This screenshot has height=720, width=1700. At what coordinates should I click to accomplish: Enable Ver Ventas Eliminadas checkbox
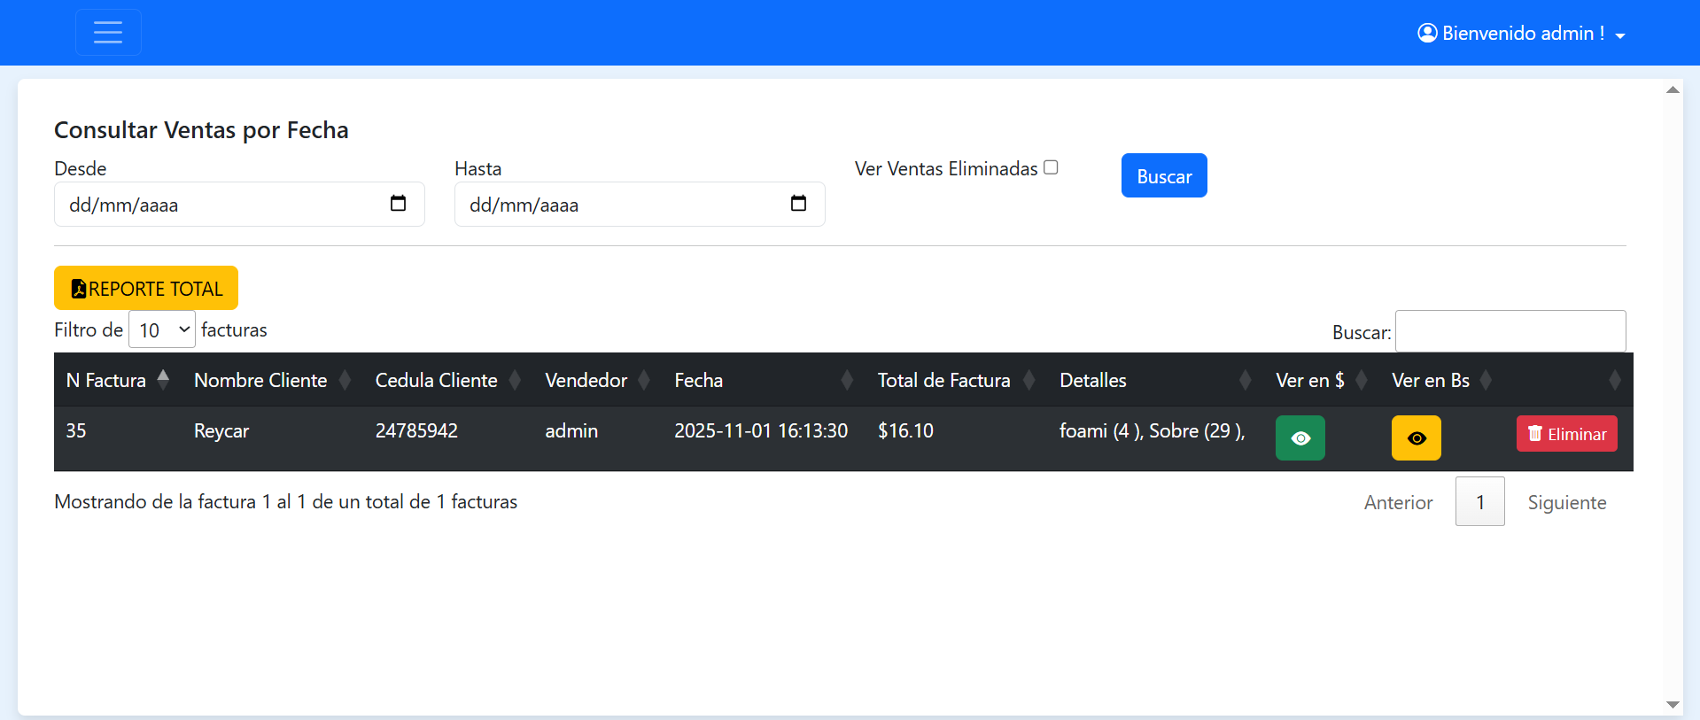(1051, 167)
